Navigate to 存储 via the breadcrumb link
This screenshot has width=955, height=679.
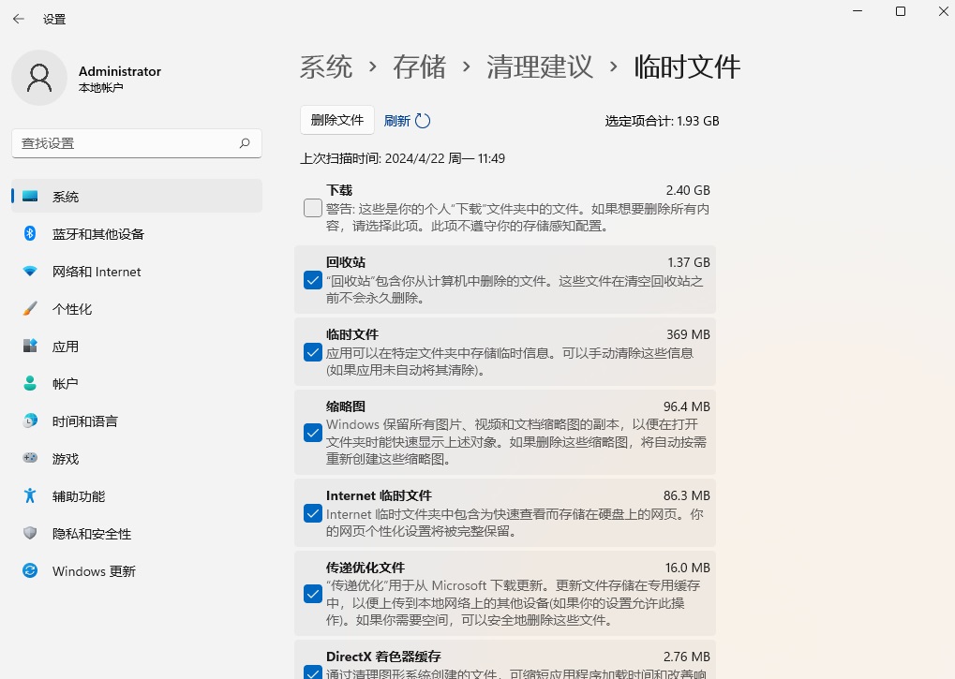pos(419,66)
